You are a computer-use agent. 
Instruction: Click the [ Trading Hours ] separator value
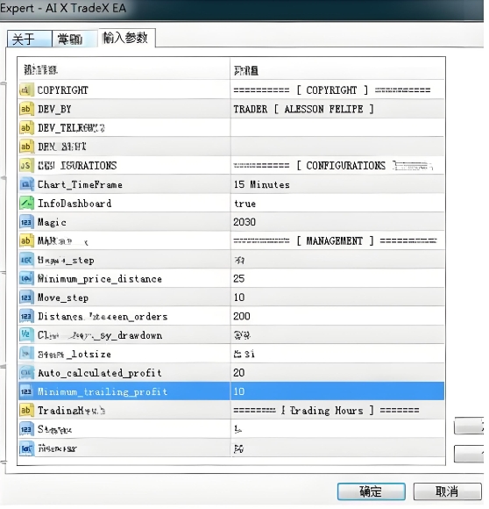tap(326, 411)
